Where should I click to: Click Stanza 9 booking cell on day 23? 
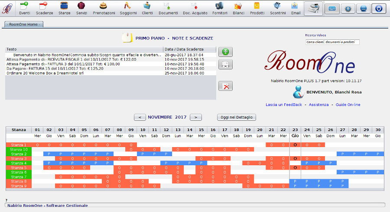click(x=295, y=186)
